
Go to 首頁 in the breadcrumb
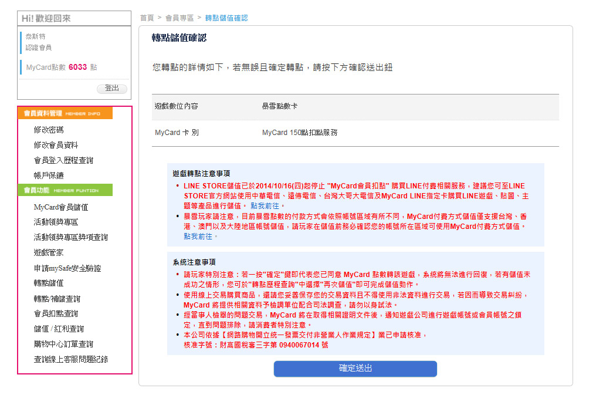147,18
